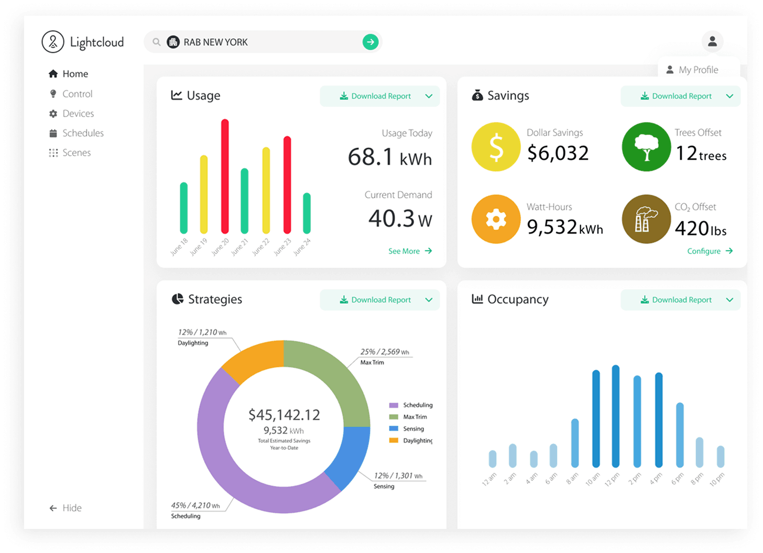Image resolution: width=763 pixels, height=553 pixels.
Task: Click the Savings money bag icon
Action: tap(477, 95)
